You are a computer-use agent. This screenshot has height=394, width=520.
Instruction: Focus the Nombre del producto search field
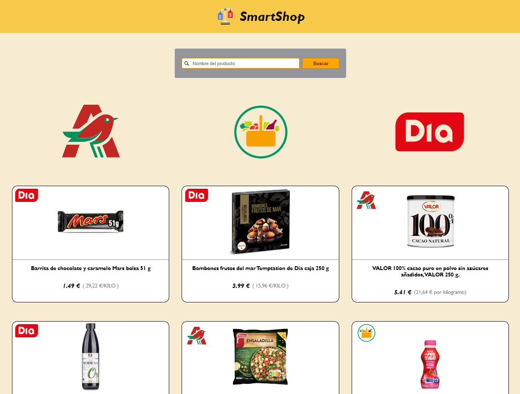(x=241, y=63)
